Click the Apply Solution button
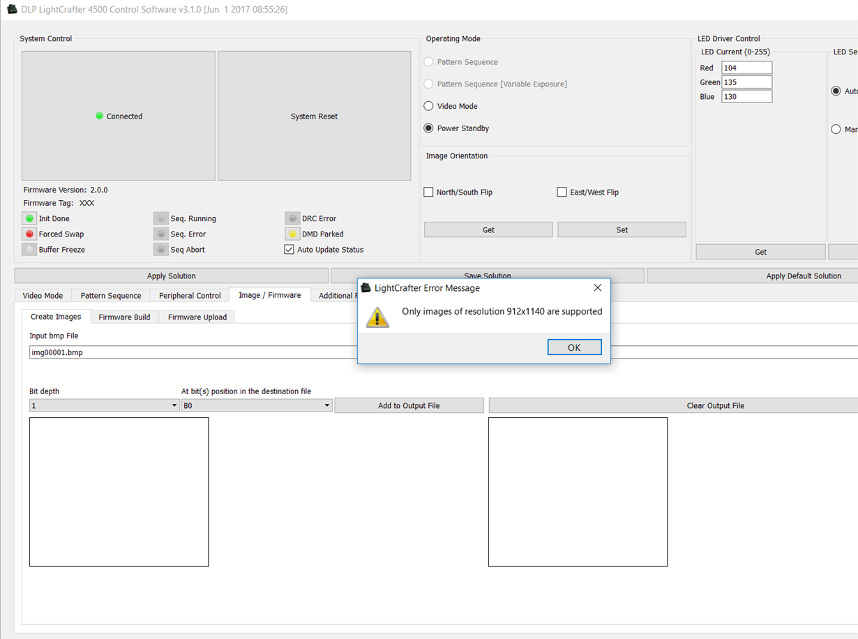Image resolution: width=858 pixels, height=639 pixels. [171, 276]
